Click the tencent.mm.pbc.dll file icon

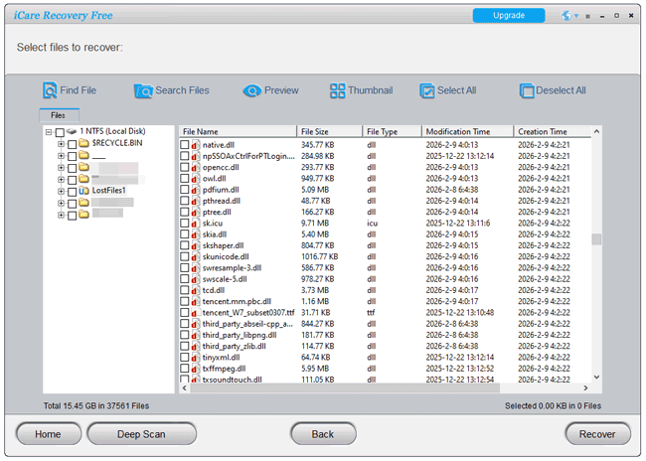click(195, 301)
